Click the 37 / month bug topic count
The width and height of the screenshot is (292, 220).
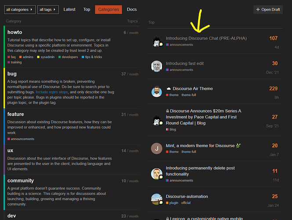130,74
